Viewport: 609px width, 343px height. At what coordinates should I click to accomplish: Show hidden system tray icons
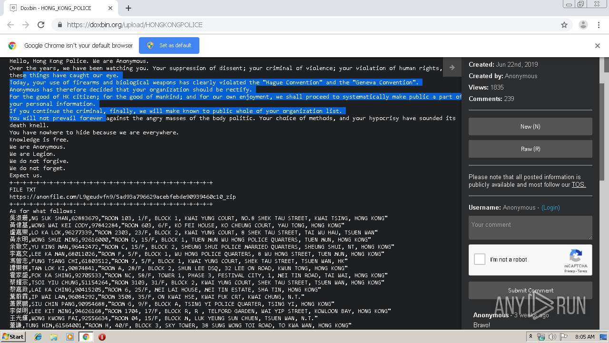pyautogui.click(x=531, y=337)
